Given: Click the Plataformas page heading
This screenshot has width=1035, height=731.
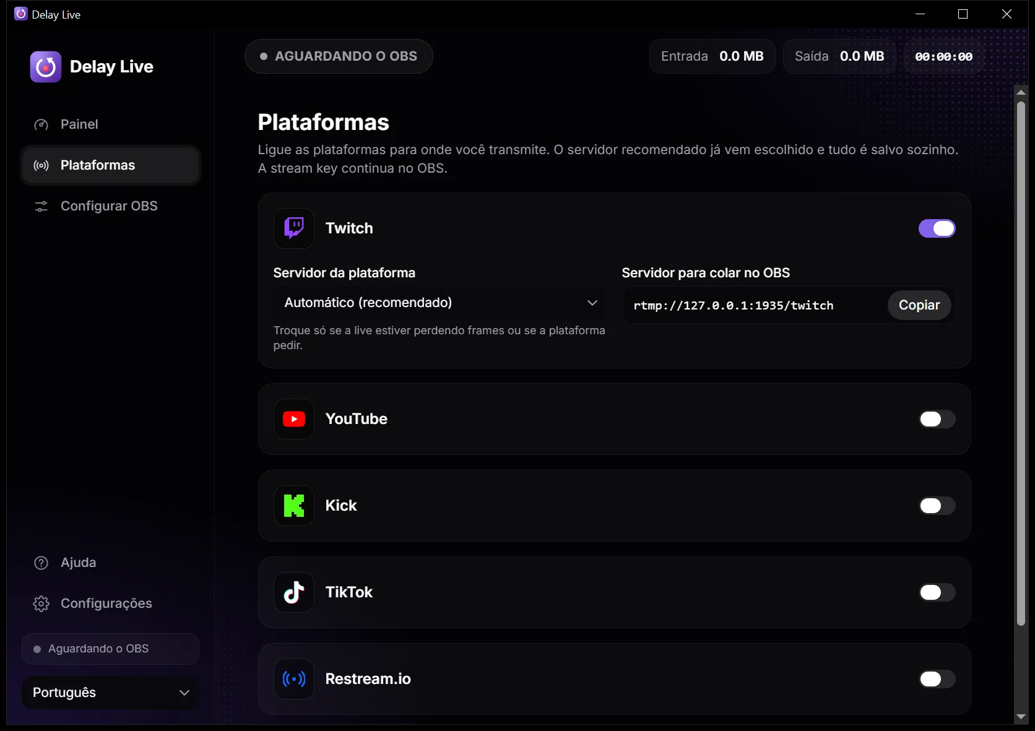Looking at the screenshot, I should point(323,123).
